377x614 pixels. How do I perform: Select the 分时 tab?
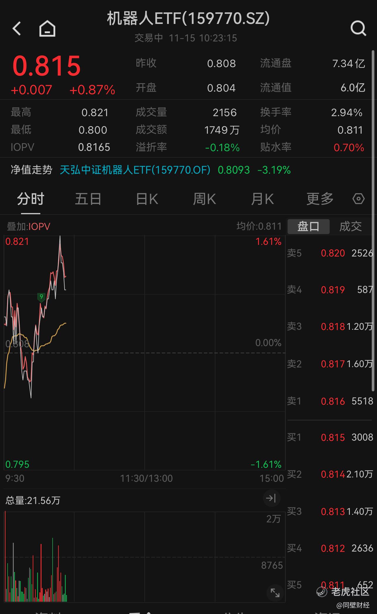[x=30, y=199]
